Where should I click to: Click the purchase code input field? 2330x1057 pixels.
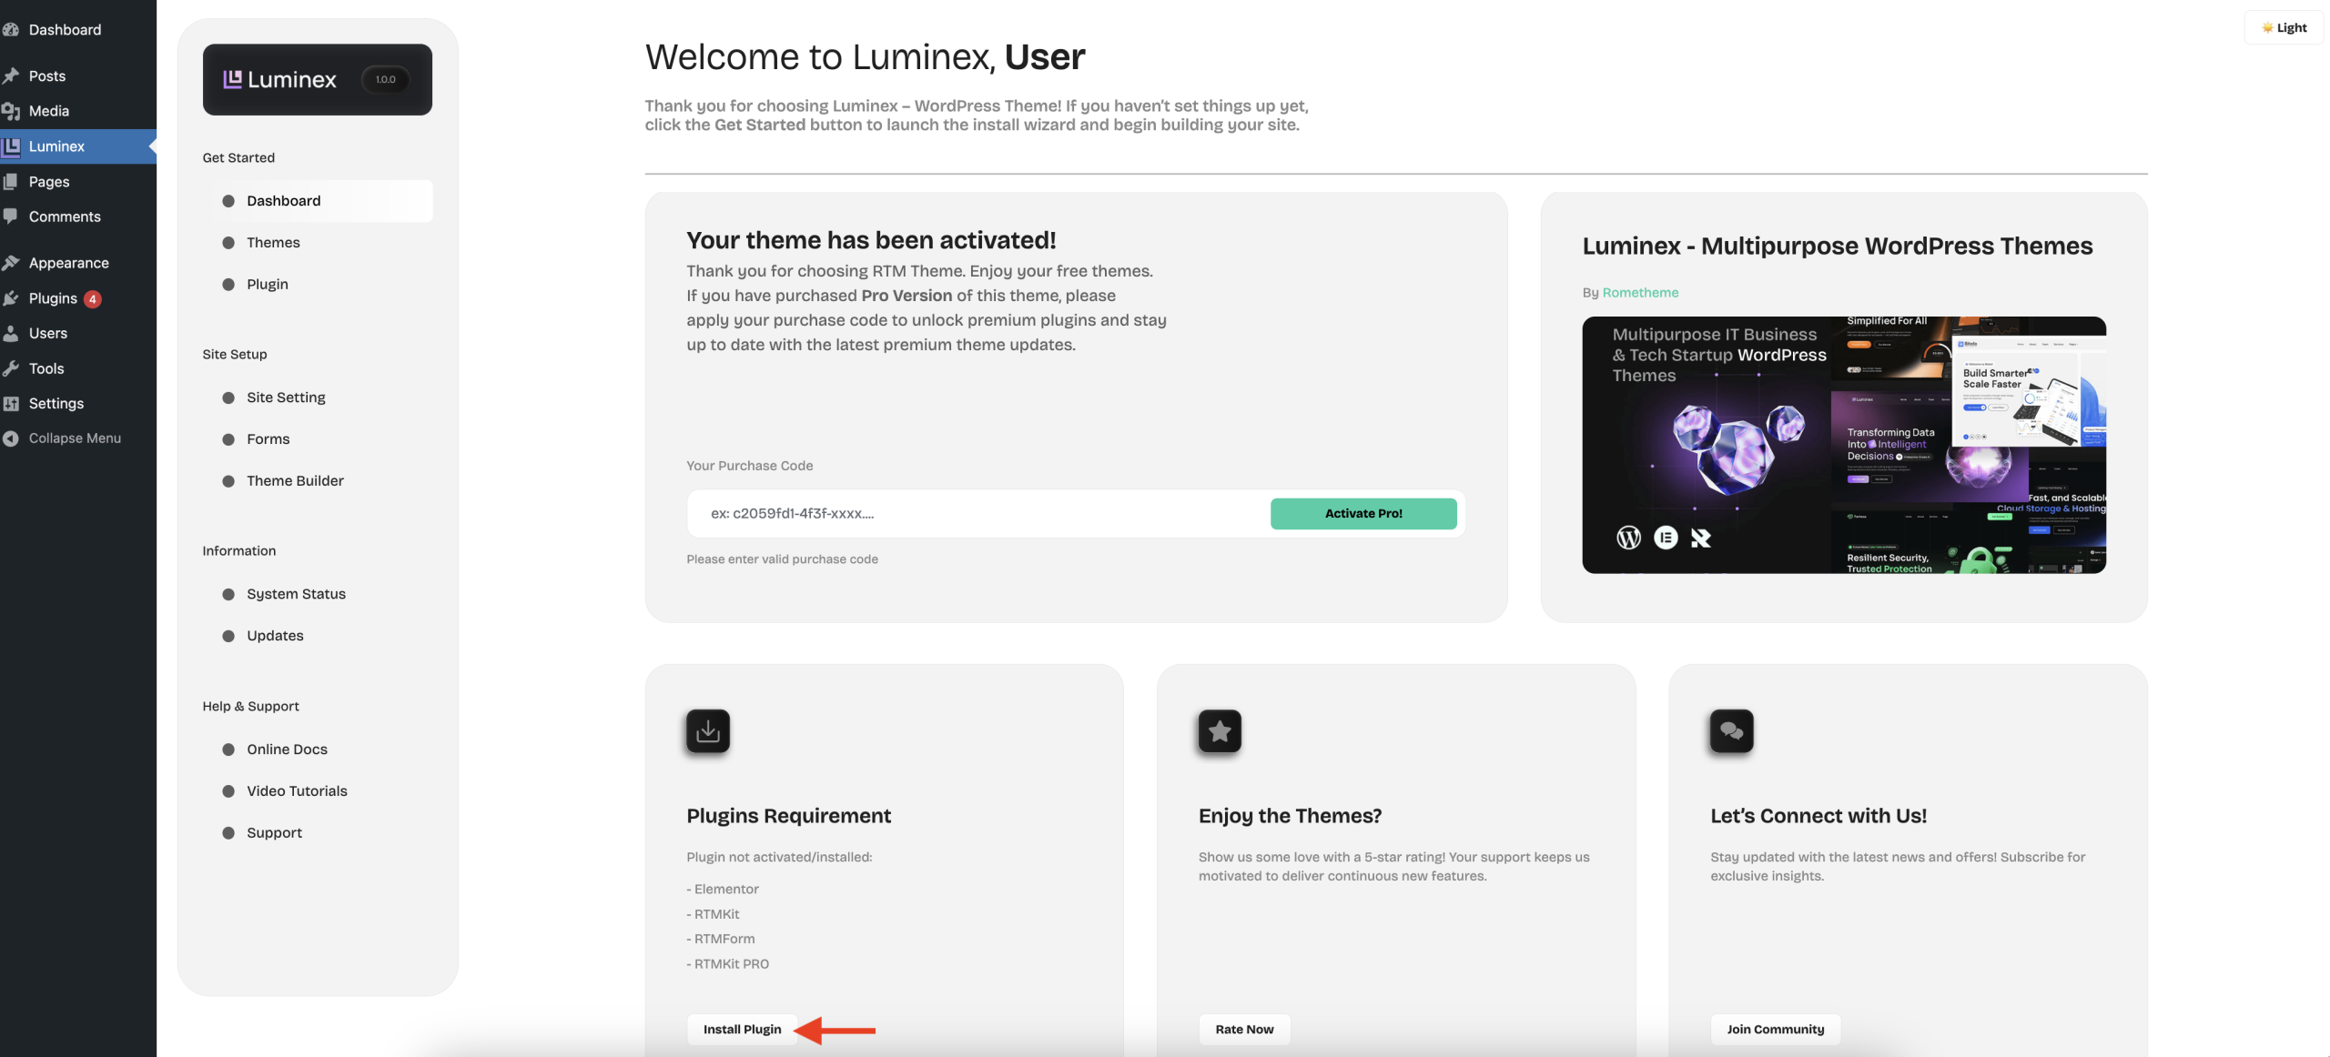tap(978, 513)
